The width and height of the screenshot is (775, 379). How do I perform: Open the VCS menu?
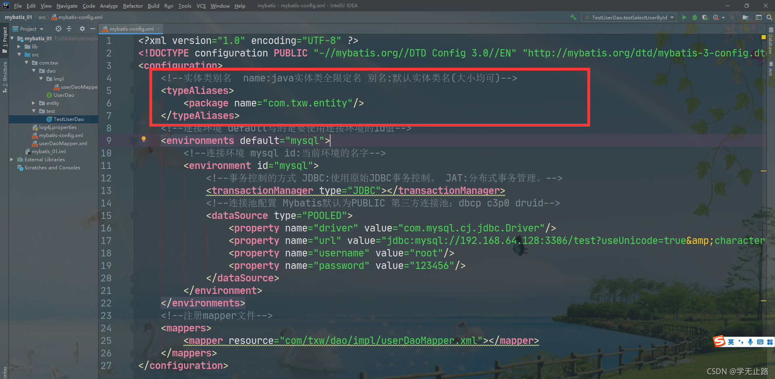click(x=201, y=6)
